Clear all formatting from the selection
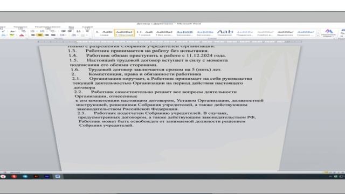Screen dimensions: 345x194 (24, 31)
